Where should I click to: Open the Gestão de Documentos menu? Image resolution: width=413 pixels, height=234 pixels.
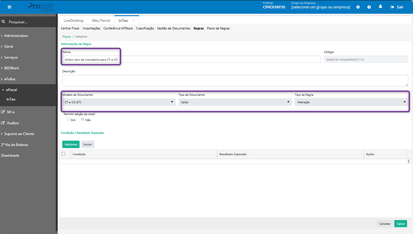tap(174, 28)
